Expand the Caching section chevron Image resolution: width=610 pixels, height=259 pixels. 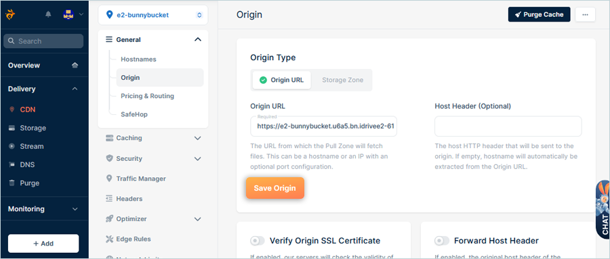[198, 138]
